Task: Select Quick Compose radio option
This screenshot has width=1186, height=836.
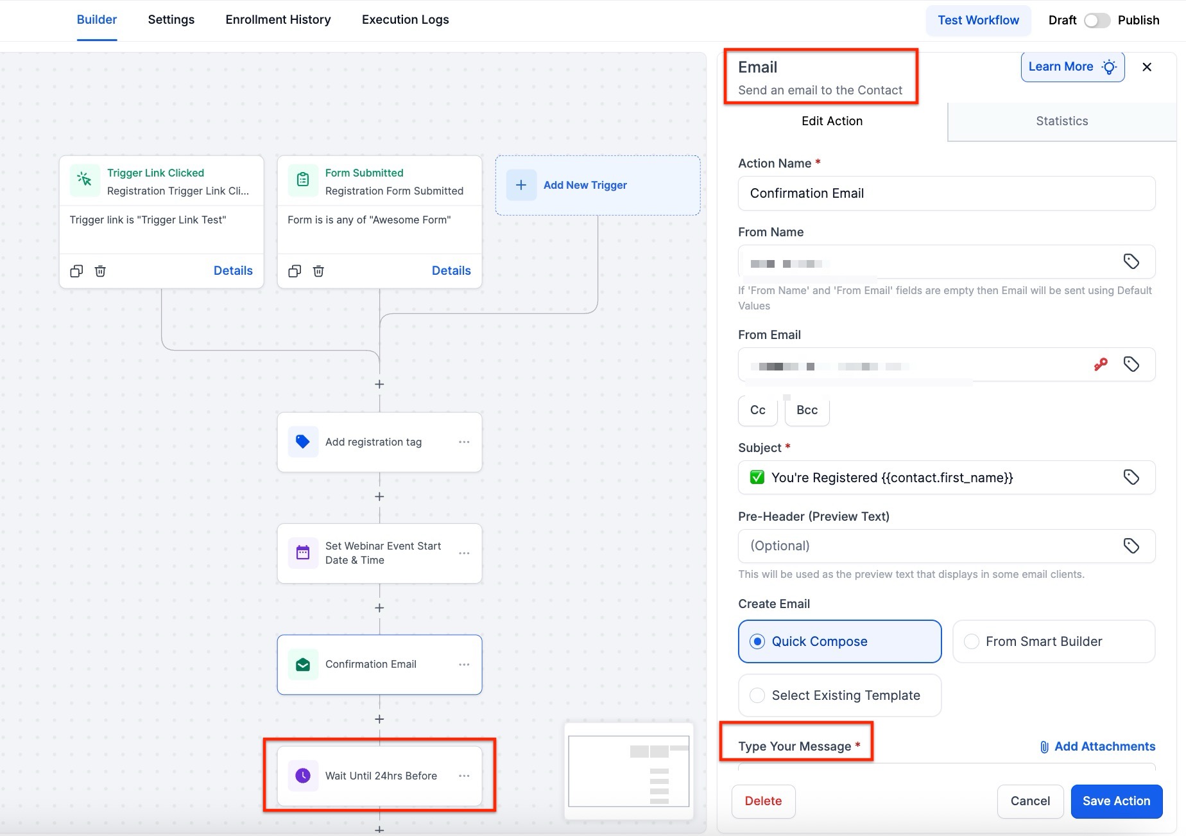Action: pos(757,641)
